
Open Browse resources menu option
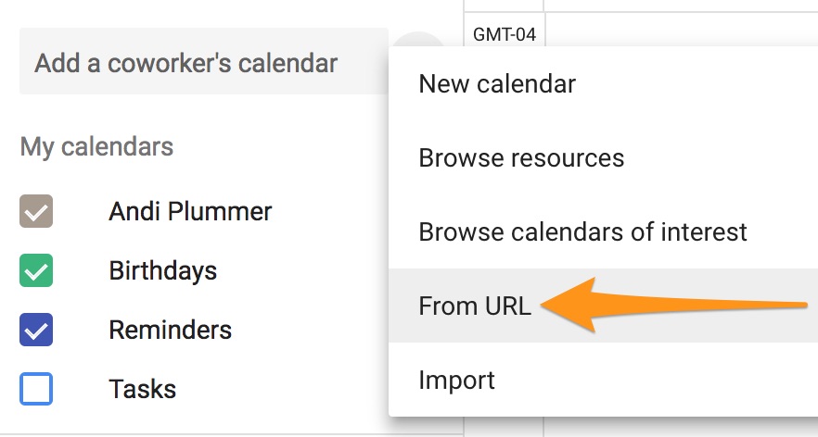[x=521, y=158]
